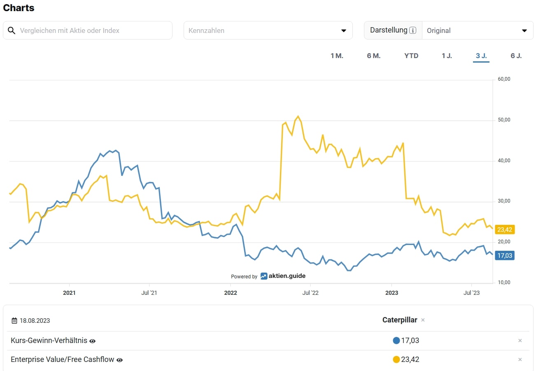Screen dimensions: 536x371
Task: Click the 'Jul '22' axis label
Action: [310, 293]
